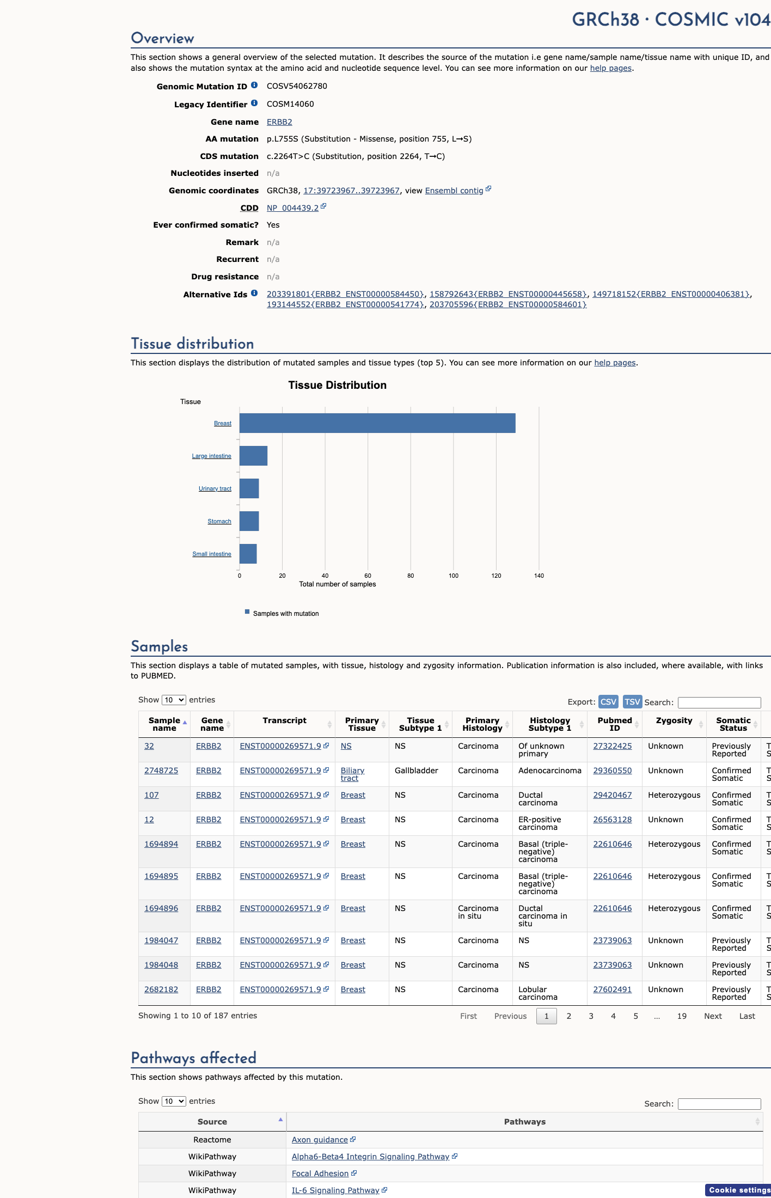The image size is (771, 1198).
Task: Click Next in samples pagination
Action: 713,1016
